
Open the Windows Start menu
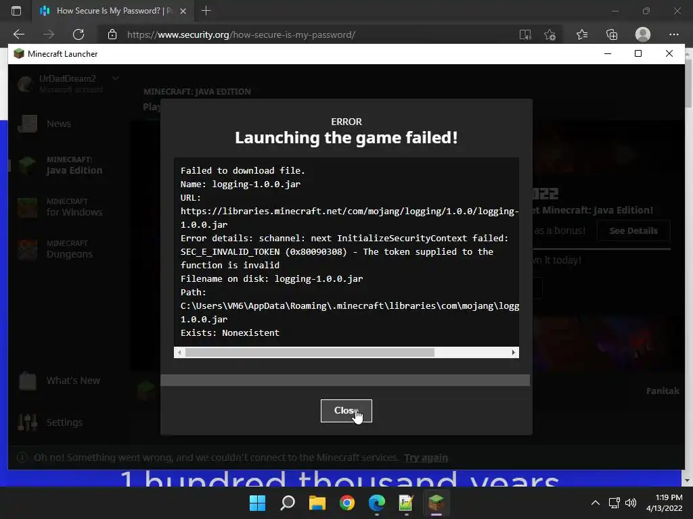257,503
